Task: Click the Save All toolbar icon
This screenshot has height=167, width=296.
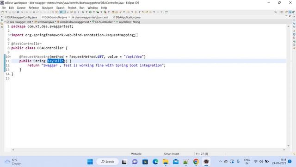Action: pyautogui.click(x=13, y=12)
